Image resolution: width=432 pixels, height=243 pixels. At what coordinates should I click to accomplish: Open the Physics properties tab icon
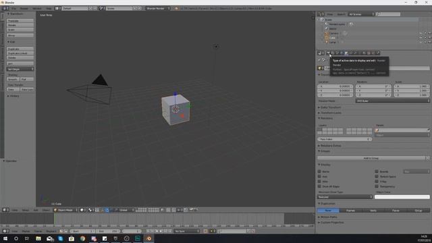tap(378, 53)
